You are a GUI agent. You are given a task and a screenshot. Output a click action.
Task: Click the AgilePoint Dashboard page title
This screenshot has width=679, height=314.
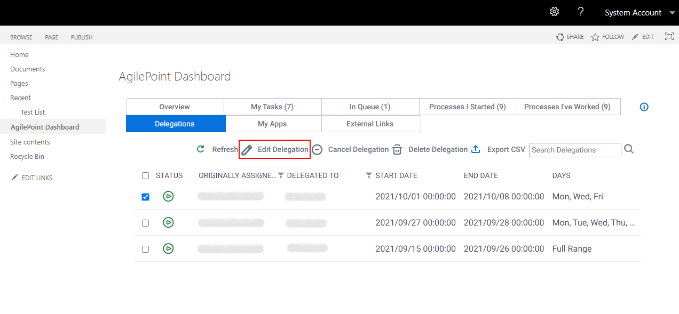click(x=175, y=76)
